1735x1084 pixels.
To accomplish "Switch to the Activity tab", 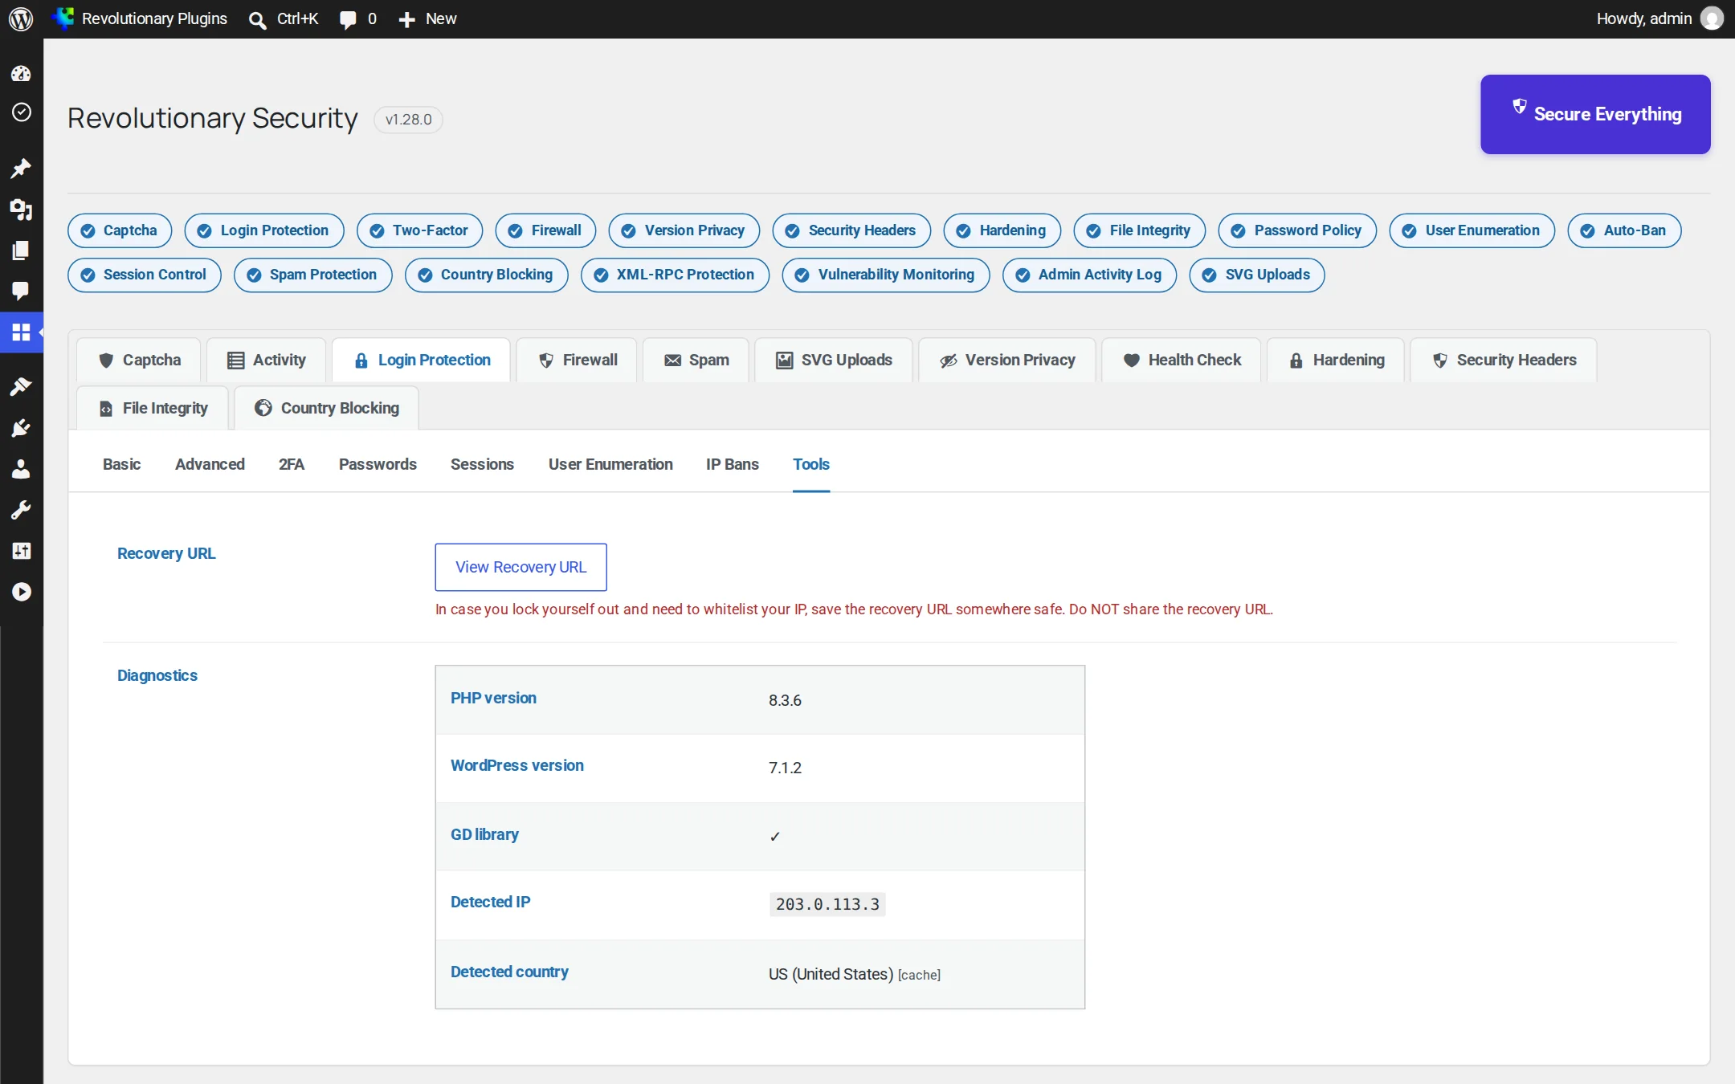I will coord(266,360).
